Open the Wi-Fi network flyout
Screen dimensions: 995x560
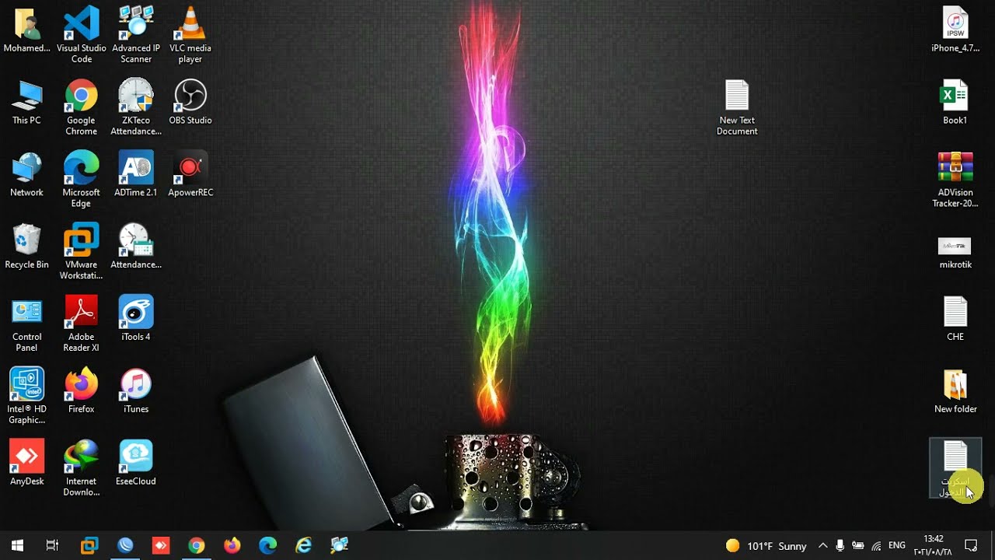[877, 546]
